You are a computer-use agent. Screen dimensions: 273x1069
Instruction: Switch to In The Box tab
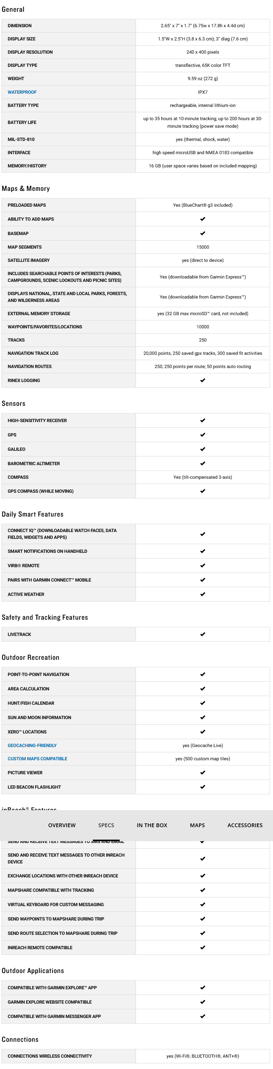tap(152, 825)
